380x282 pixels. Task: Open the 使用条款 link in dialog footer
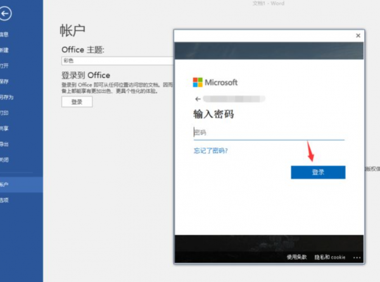pyautogui.click(x=296, y=257)
